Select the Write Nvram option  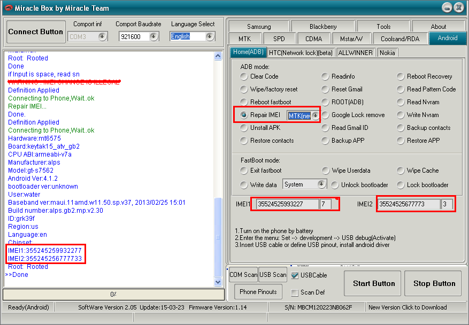tap(418, 115)
